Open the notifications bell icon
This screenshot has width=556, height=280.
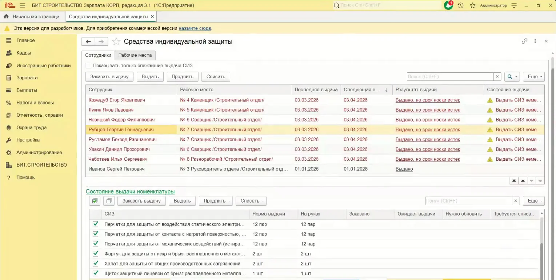(x=448, y=5)
